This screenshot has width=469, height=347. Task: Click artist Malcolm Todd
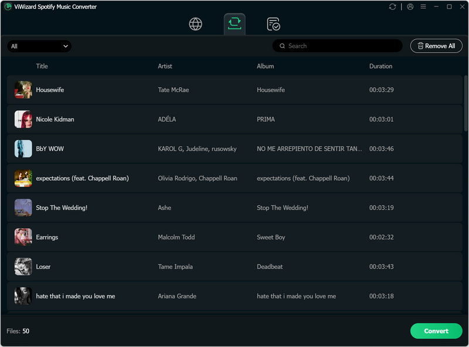176,237
